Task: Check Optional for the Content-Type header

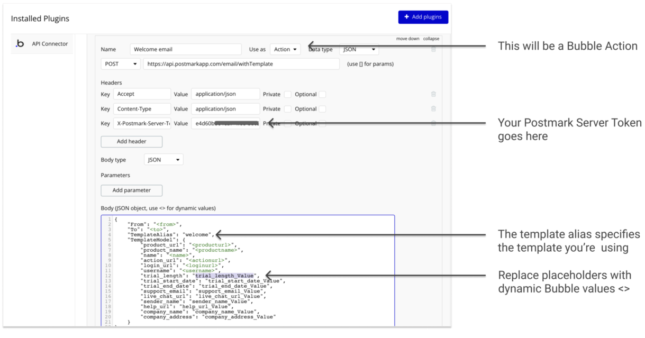Action: click(x=322, y=108)
